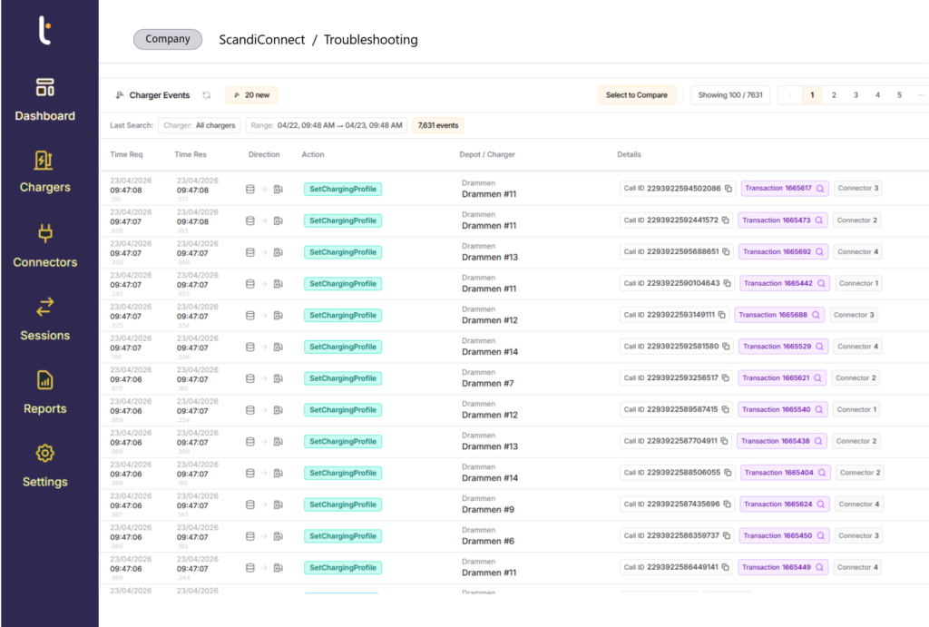
Task: Click the Select to Compare button
Action: 636,95
